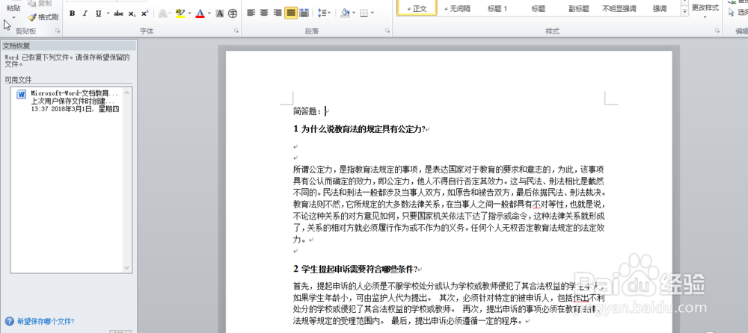Align text right
Screen dimensions: 748x333
click(278, 13)
